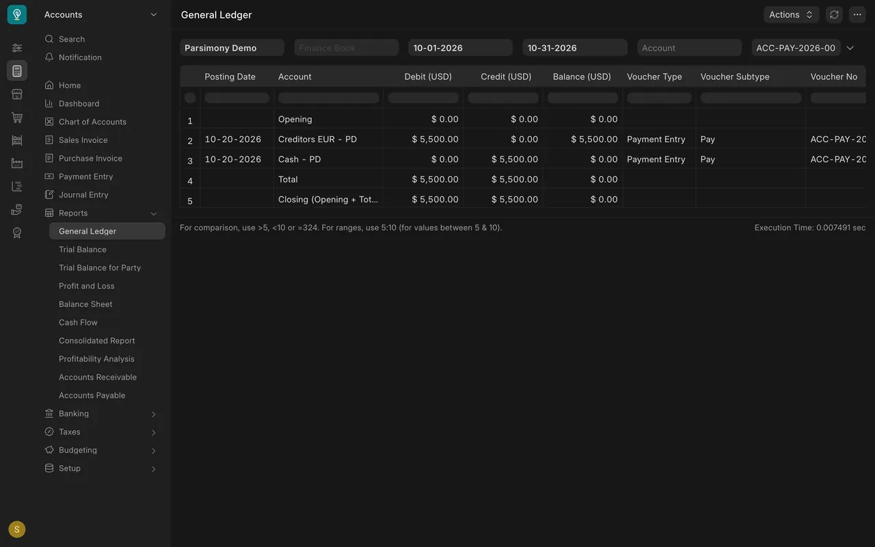This screenshot has width=875, height=547.
Task: Edit the 10-01-2026 from date field
Action: pyautogui.click(x=461, y=48)
